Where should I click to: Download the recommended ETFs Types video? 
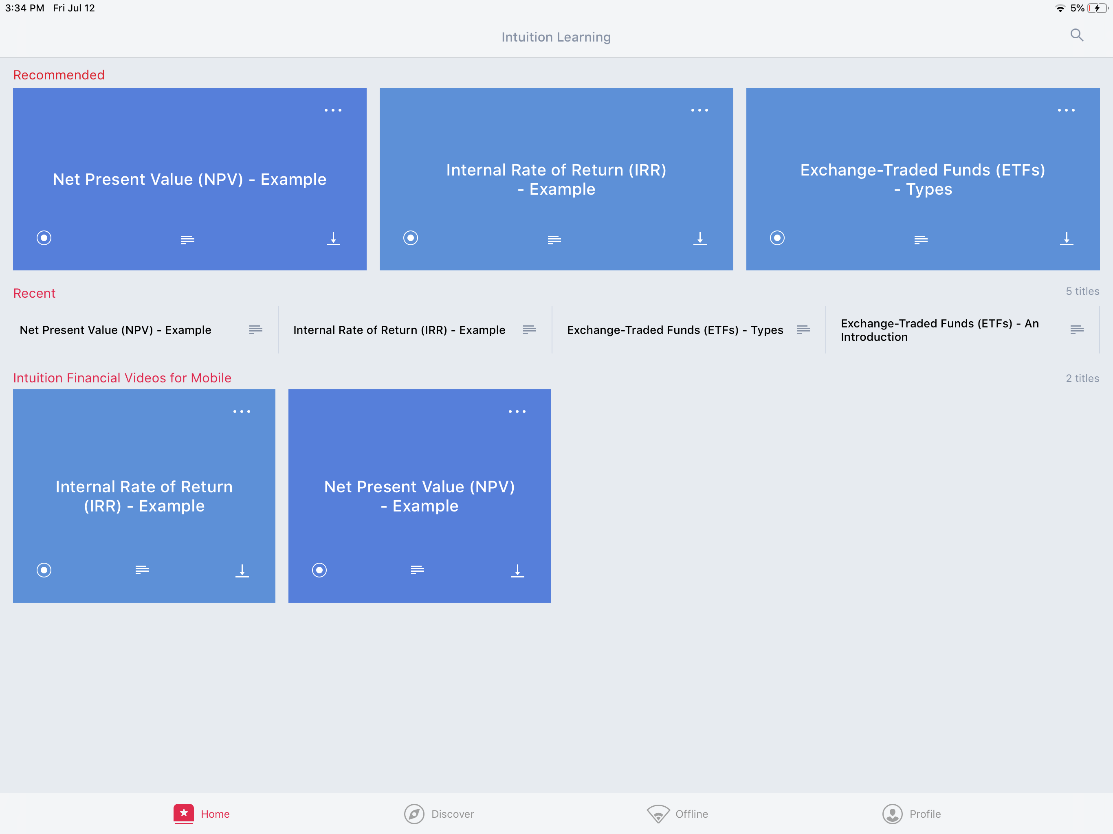tap(1066, 238)
